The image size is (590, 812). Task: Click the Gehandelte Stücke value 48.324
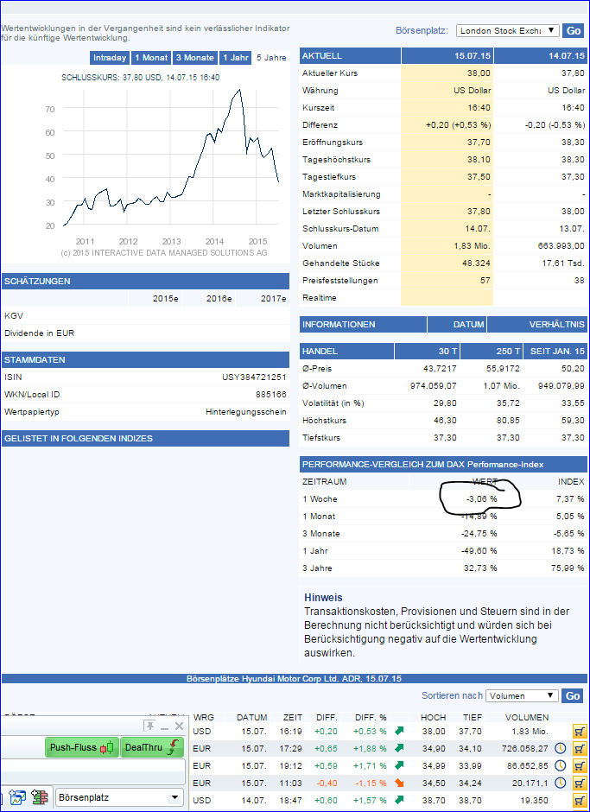[x=475, y=263]
